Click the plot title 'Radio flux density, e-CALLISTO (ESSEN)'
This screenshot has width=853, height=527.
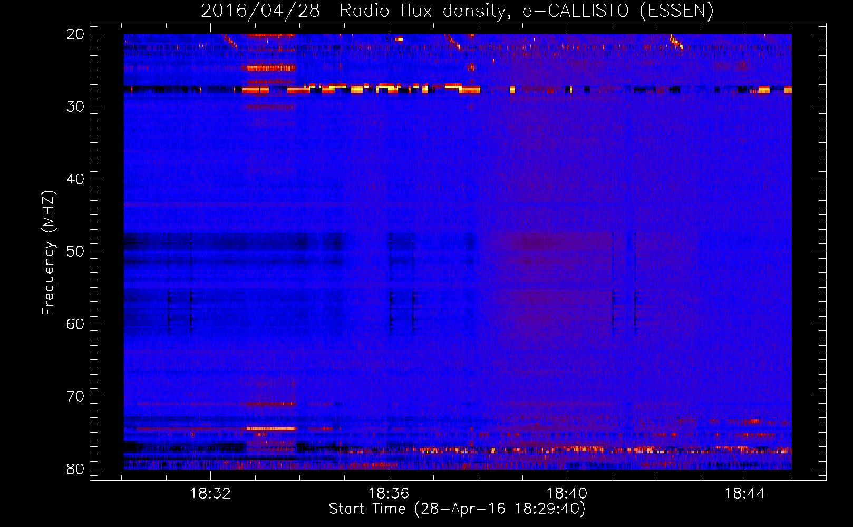point(526,11)
